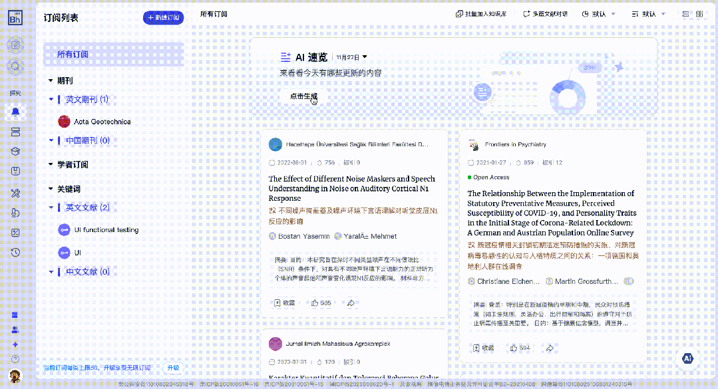
Task: Click the 新建订阅 button
Action: point(163,18)
